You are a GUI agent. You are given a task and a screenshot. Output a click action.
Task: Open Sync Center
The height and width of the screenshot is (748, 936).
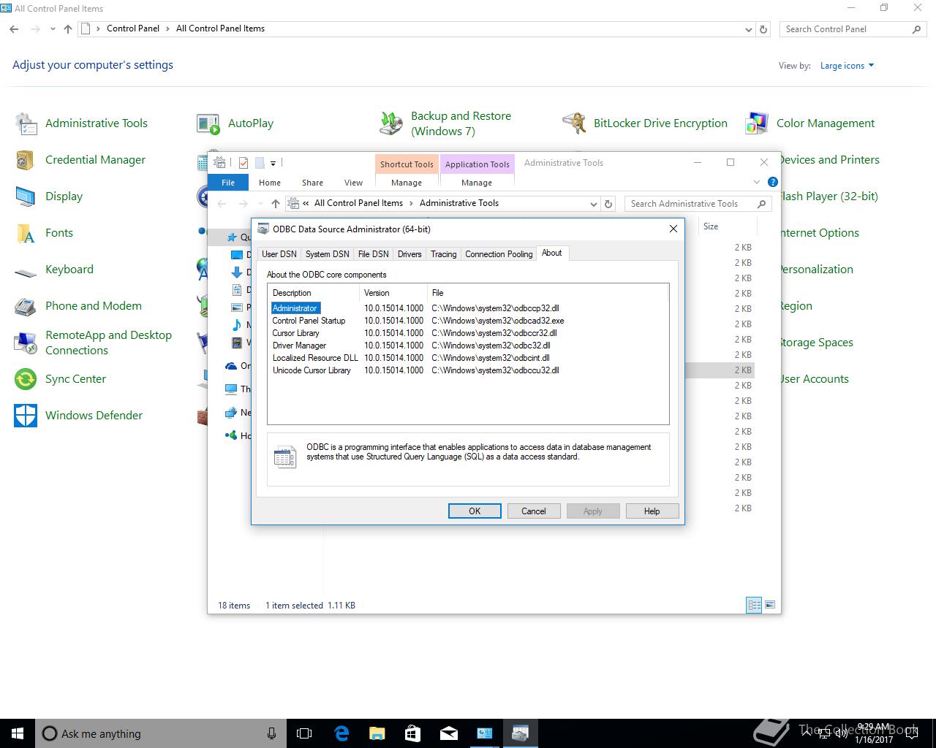coord(75,379)
